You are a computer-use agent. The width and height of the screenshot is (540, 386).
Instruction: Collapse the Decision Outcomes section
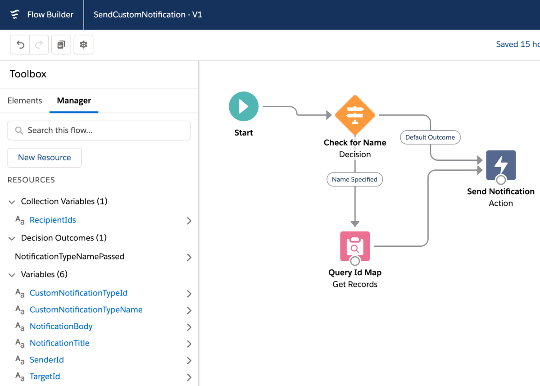click(12, 238)
